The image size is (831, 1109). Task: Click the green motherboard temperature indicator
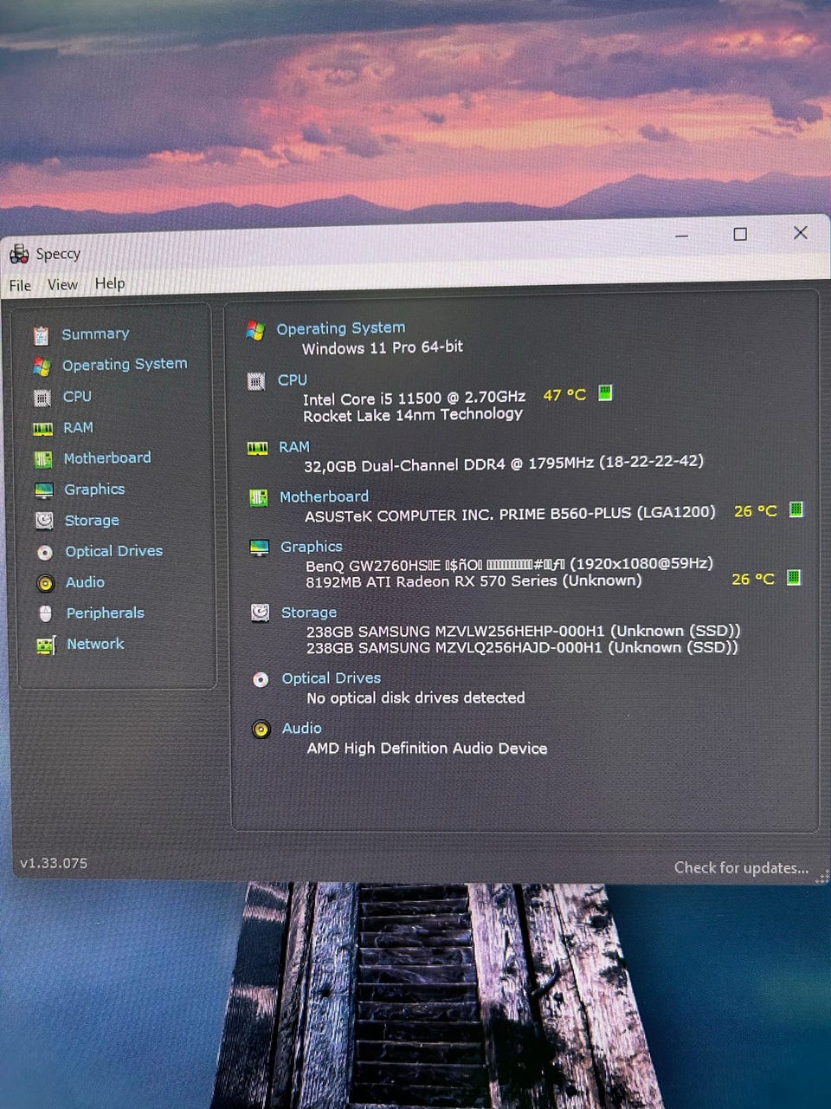pyautogui.click(x=796, y=509)
